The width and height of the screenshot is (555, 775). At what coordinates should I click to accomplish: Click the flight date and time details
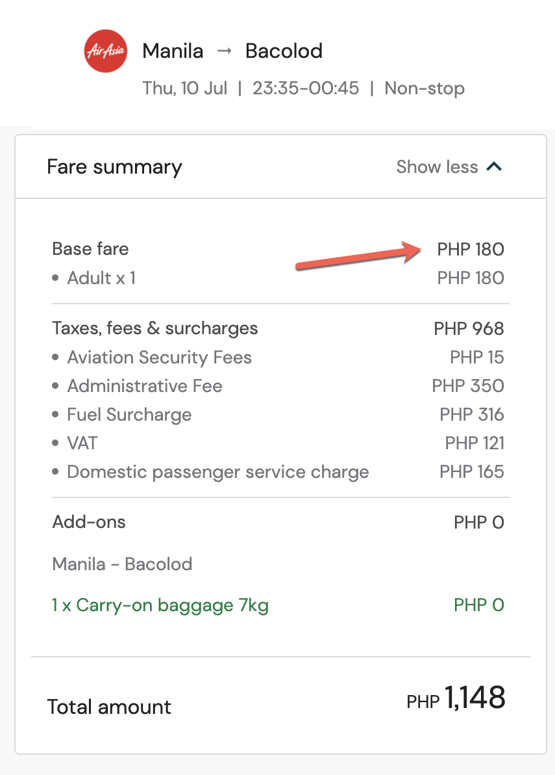tap(303, 88)
